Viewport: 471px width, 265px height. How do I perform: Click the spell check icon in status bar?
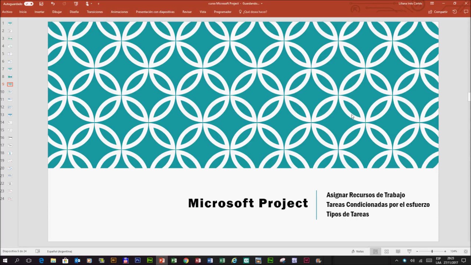pyautogui.click(x=38, y=251)
